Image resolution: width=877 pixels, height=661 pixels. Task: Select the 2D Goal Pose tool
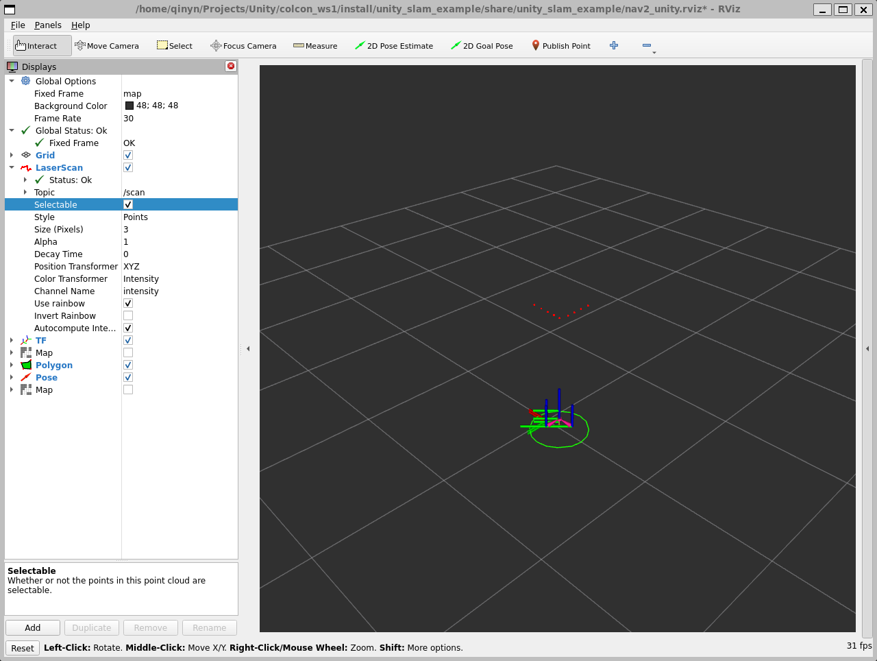click(482, 46)
